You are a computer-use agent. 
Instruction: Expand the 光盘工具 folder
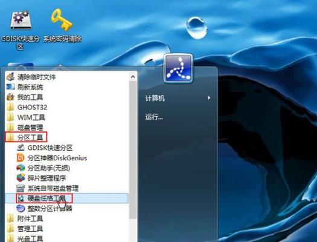pos(30,238)
